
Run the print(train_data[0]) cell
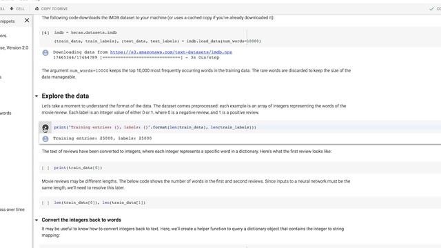tap(45, 168)
